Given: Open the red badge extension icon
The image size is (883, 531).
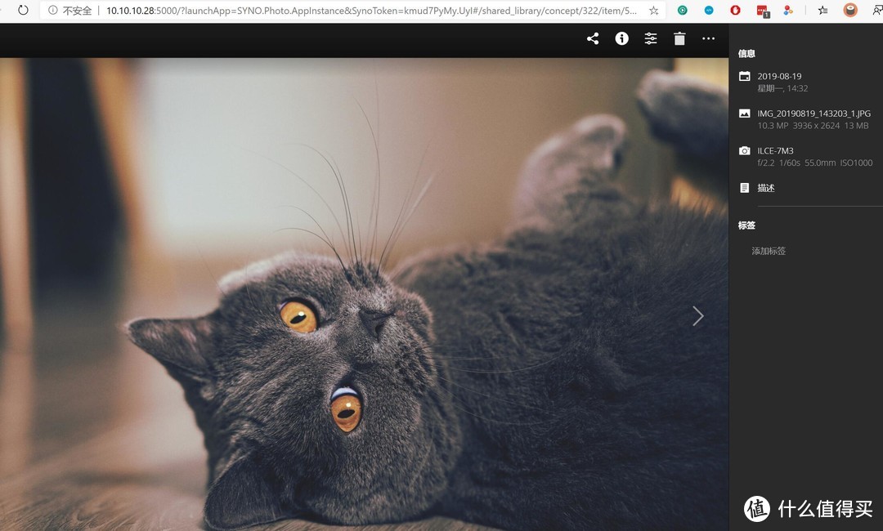Looking at the screenshot, I should (763, 11).
